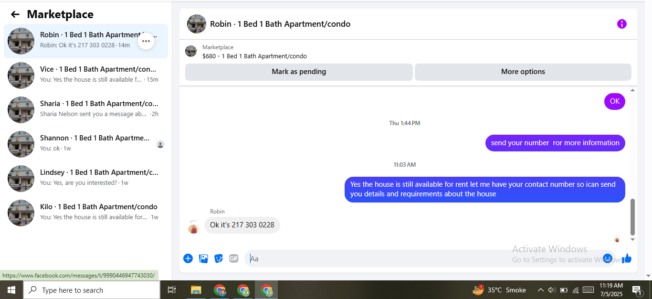652x299 pixels.
Task: Select the Lindsey chat thread
Action: (x=86, y=179)
